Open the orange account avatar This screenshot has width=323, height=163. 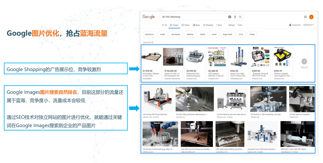(x=311, y=17)
